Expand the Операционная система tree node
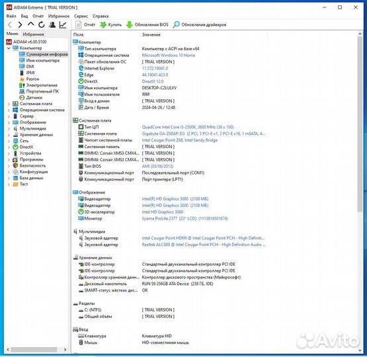367x357 pixels. 9,110
